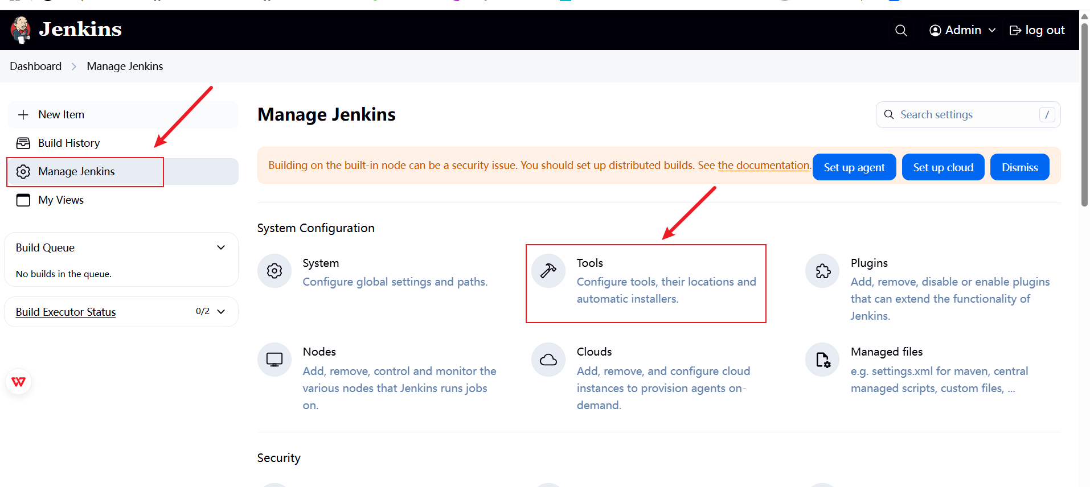This screenshot has width=1090, height=487.
Task: Expand Build Executor Status chevron
Action: (221, 311)
